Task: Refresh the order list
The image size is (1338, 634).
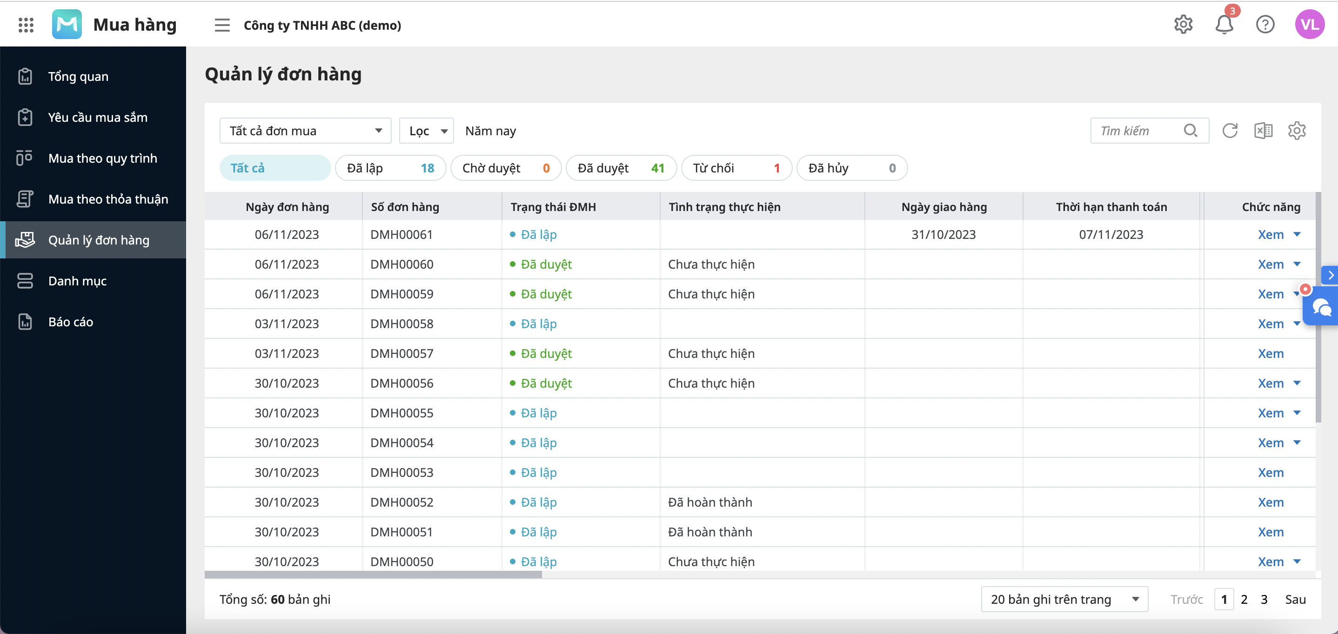Action: pyautogui.click(x=1230, y=131)
